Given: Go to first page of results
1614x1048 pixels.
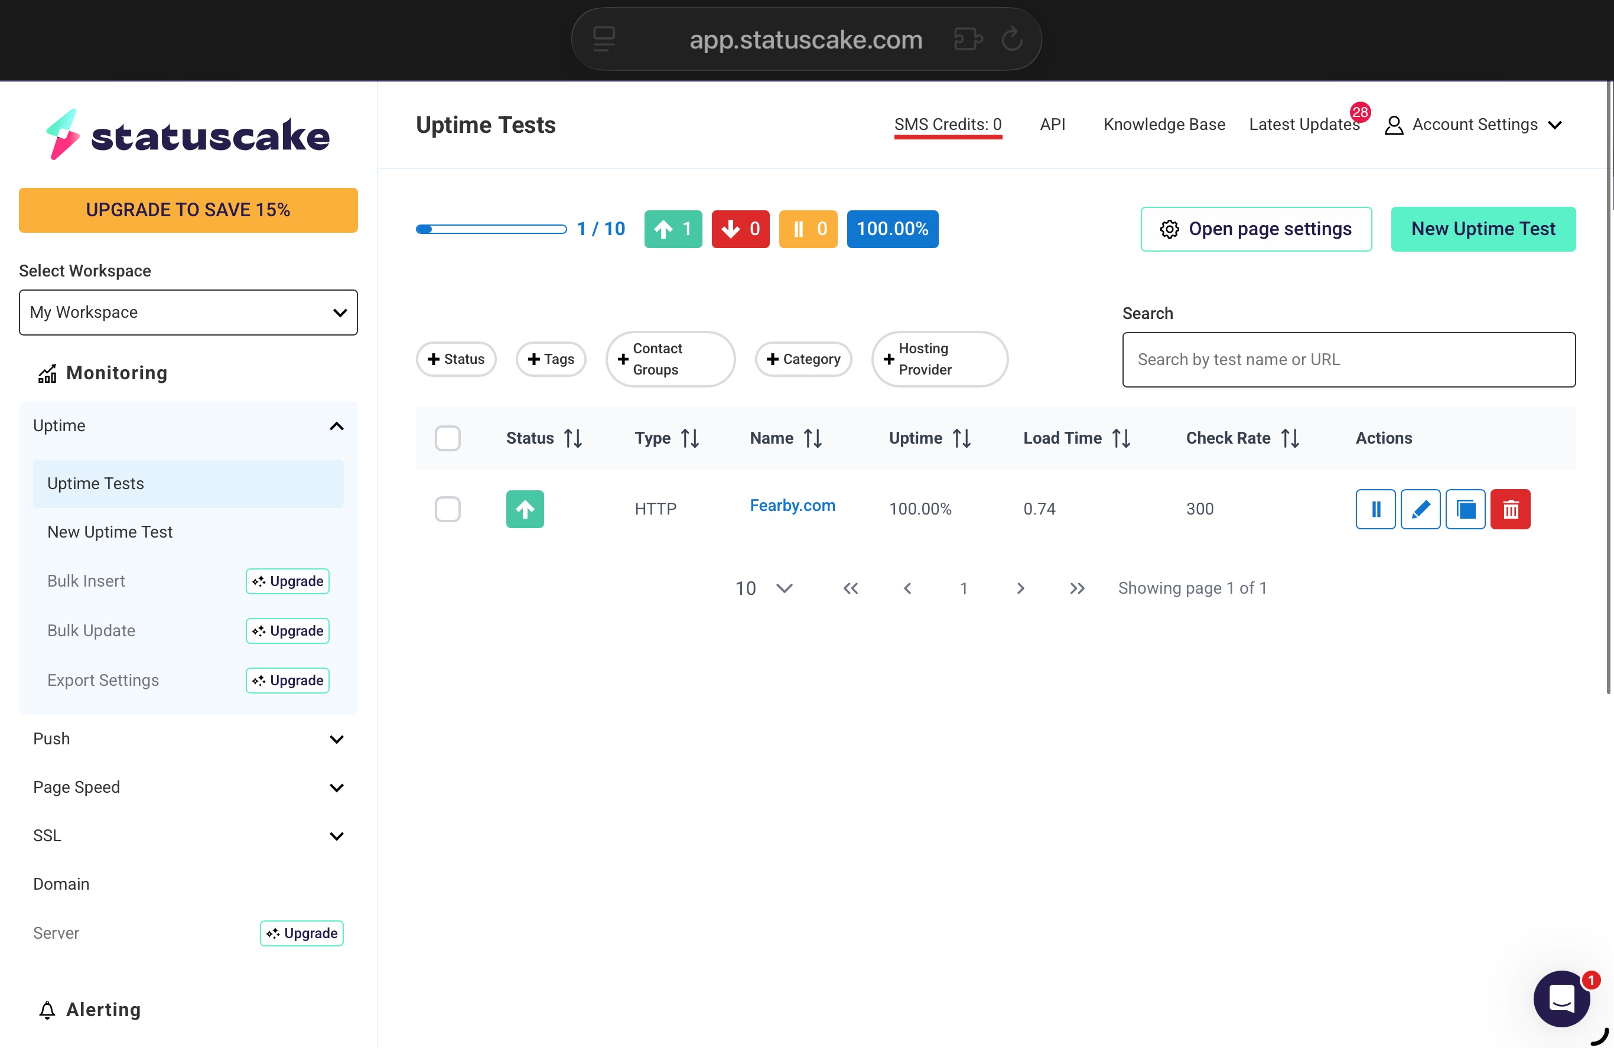Looking at the screenshot, I should coord(850,588).
